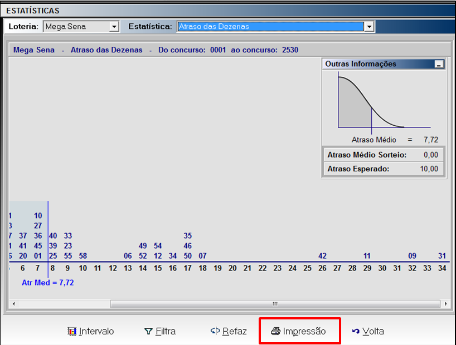Click the Atr Med = 7,72 label
This screenshot has height=345, width=456.
tap(48, 283)
